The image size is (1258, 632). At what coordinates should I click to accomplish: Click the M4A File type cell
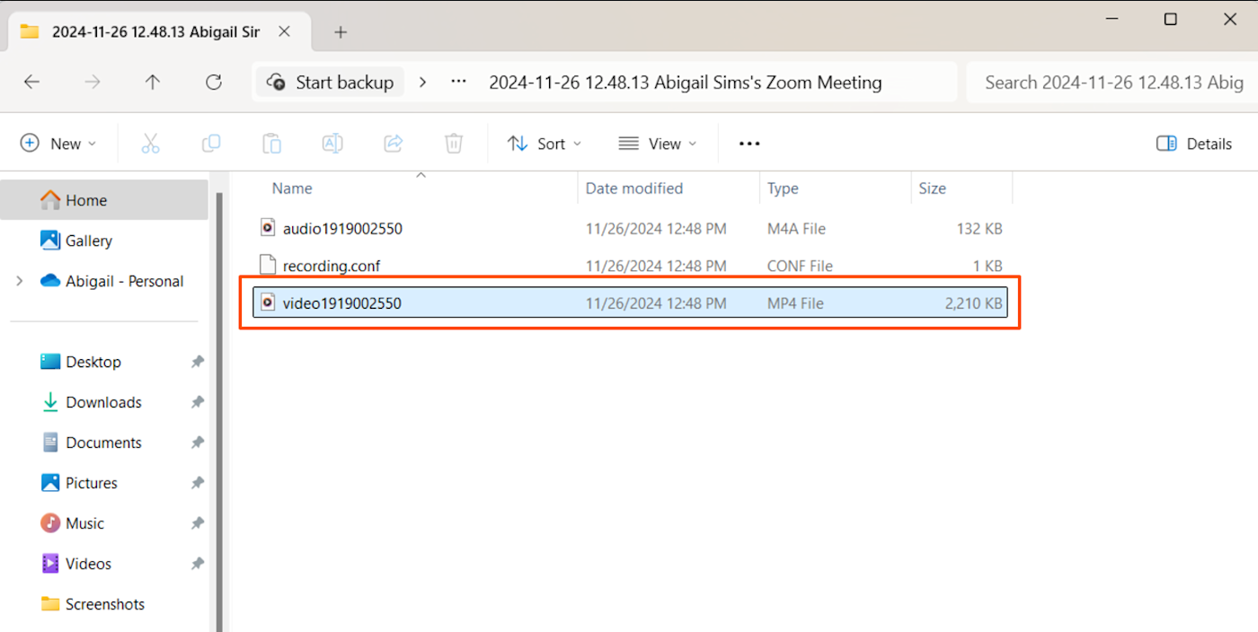point(796,229)
